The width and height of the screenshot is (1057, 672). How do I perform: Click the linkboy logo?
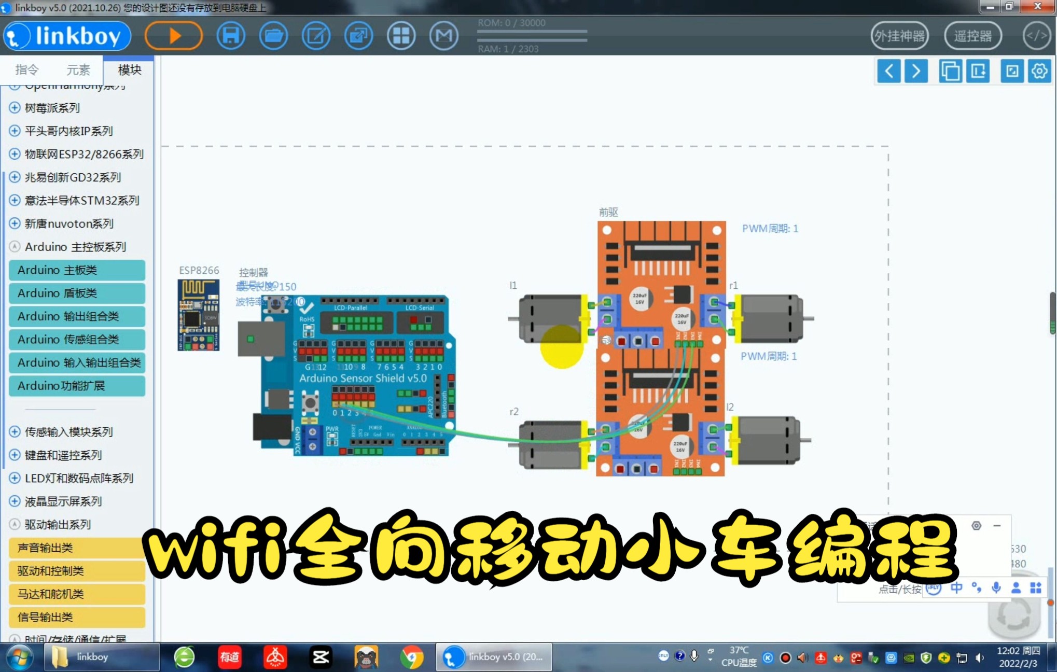coord(67,36)
